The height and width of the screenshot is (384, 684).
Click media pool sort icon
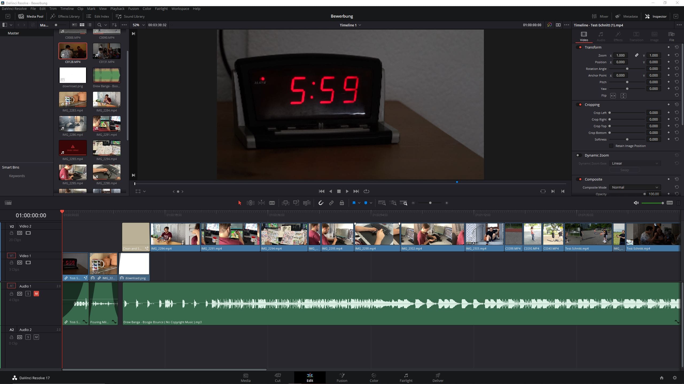114,25
